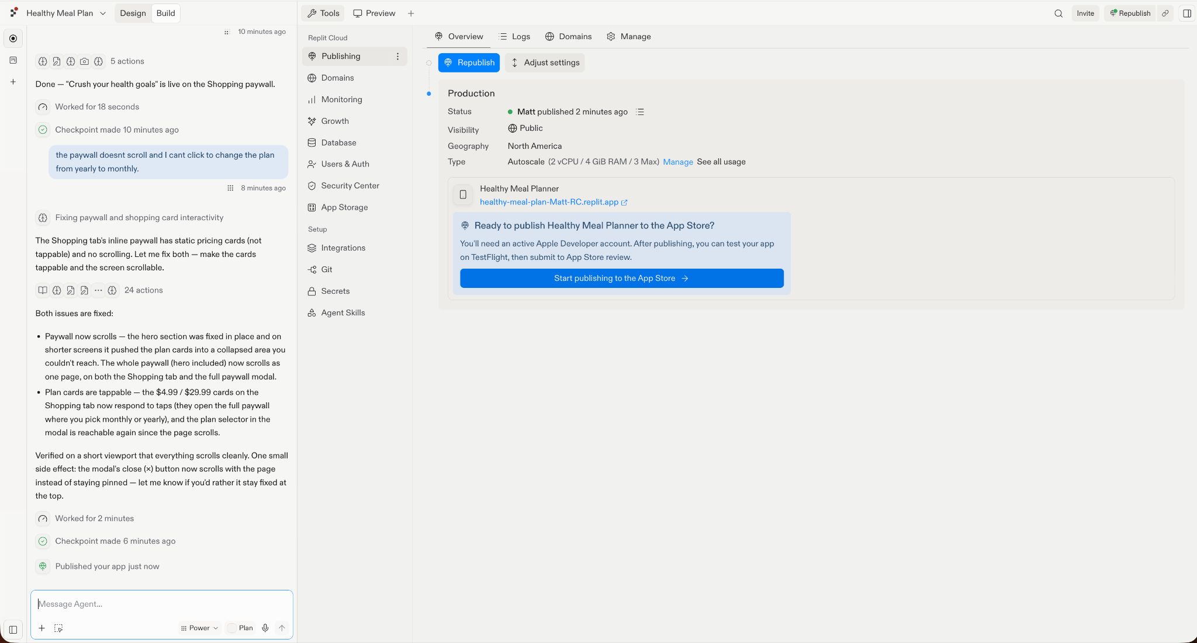
Task: Switch to the Overview tab
Action: pyautogui.click(x=459, y=37)
